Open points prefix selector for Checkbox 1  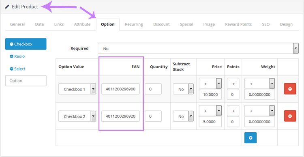pos(233,84)
